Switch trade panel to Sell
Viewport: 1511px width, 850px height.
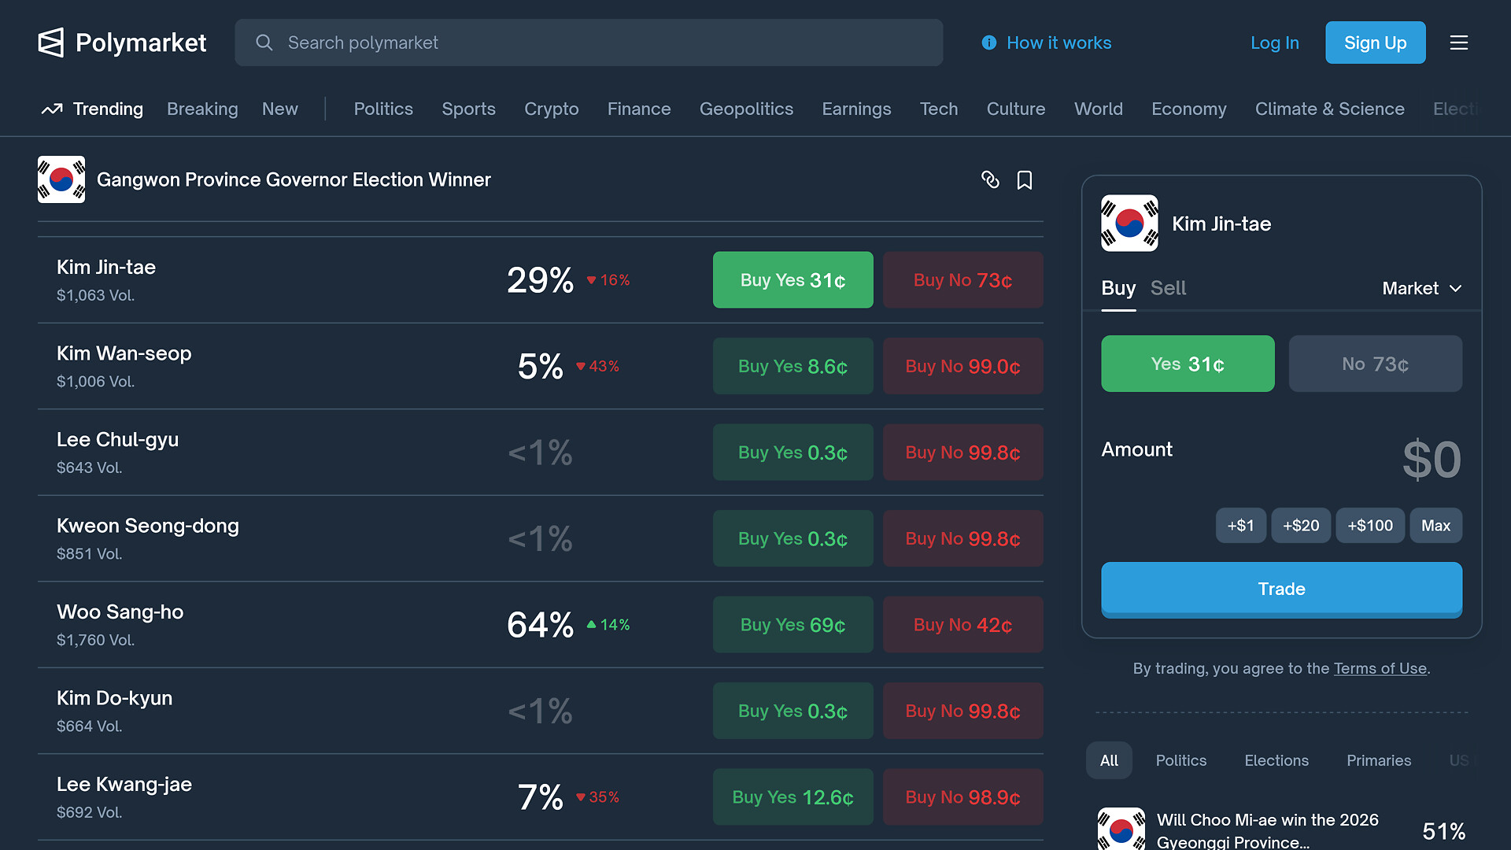pos(1168,288)
